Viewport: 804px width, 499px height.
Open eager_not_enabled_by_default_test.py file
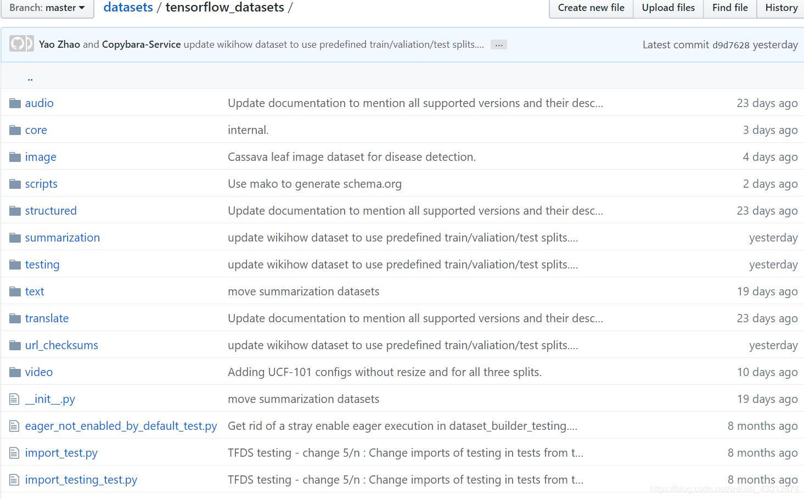tap(121, 426)
